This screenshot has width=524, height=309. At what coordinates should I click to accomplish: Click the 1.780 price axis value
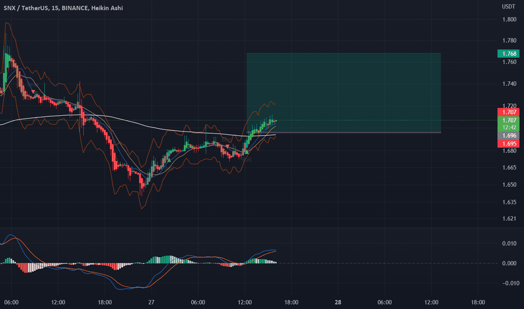pos(509,41)
